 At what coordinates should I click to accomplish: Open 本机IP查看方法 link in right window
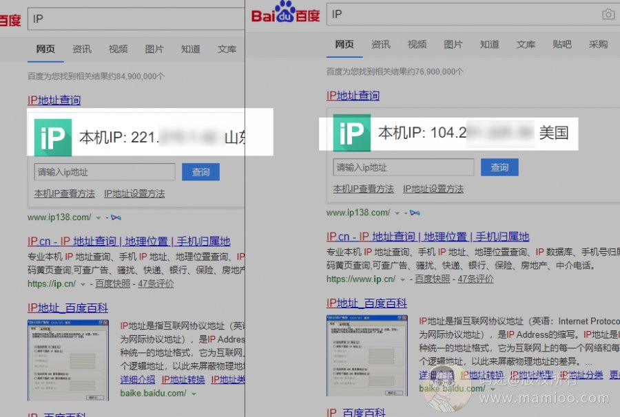(363, 189)
